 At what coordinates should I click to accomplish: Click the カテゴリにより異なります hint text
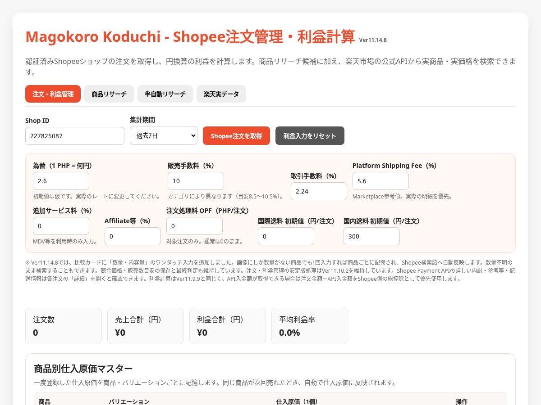(x=226, y=196)
